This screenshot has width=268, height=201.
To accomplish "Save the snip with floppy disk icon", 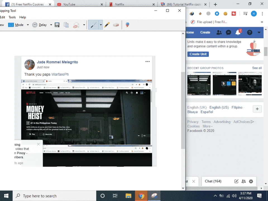I will pyautogui.click(x=57, y=25).
